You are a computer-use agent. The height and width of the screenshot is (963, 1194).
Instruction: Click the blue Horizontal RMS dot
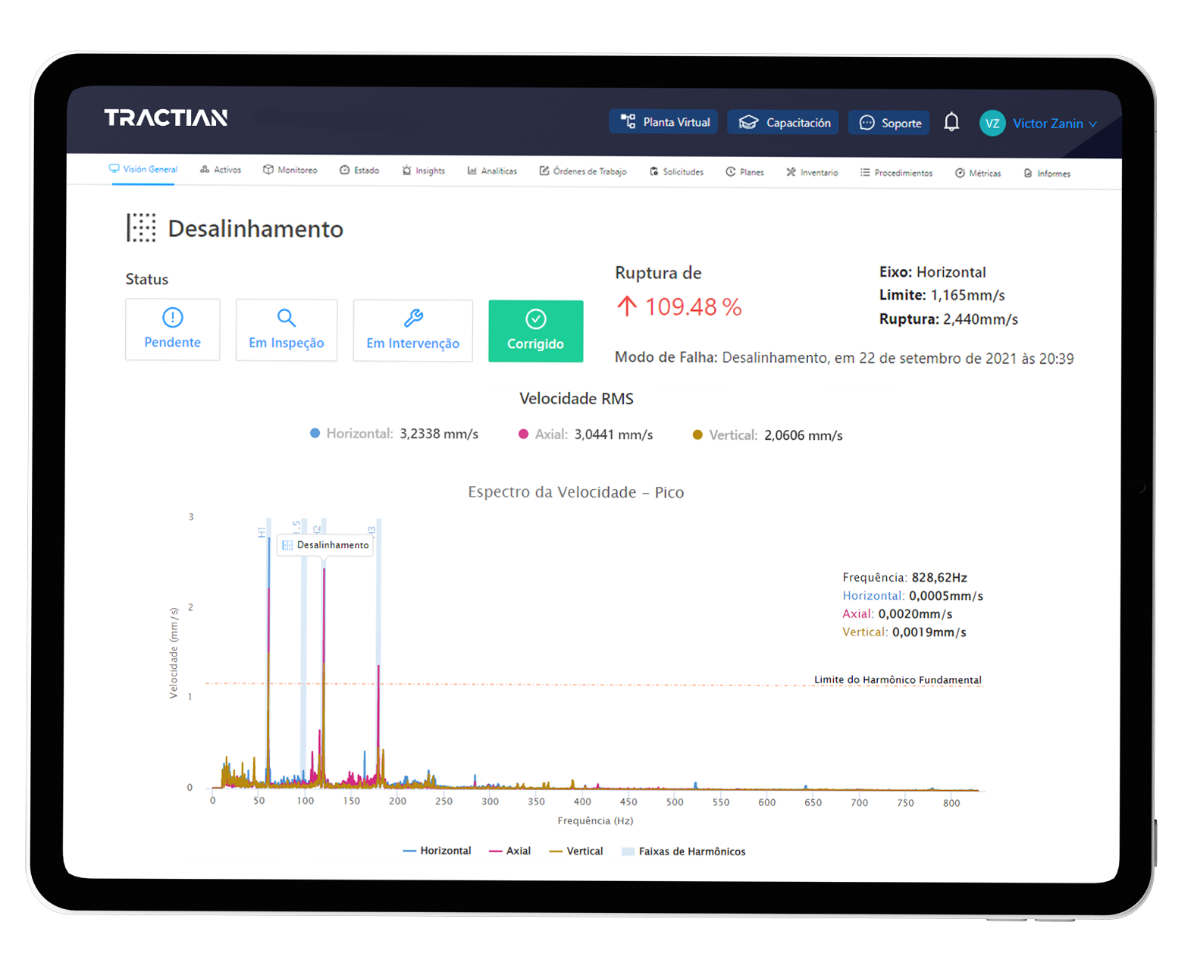point(315,433)
